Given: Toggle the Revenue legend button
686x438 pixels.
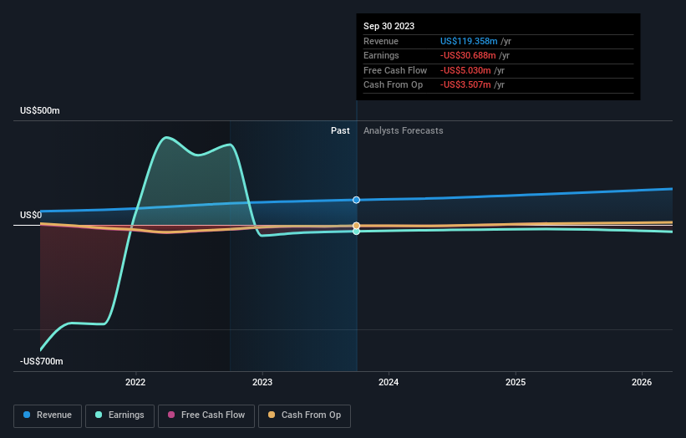Looking at the screenshot, I should [48, 415].
